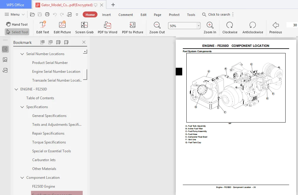Rotate the page Anticlockwise
The height and width of the screenshot is (195, 298).
tap(253, 27)
